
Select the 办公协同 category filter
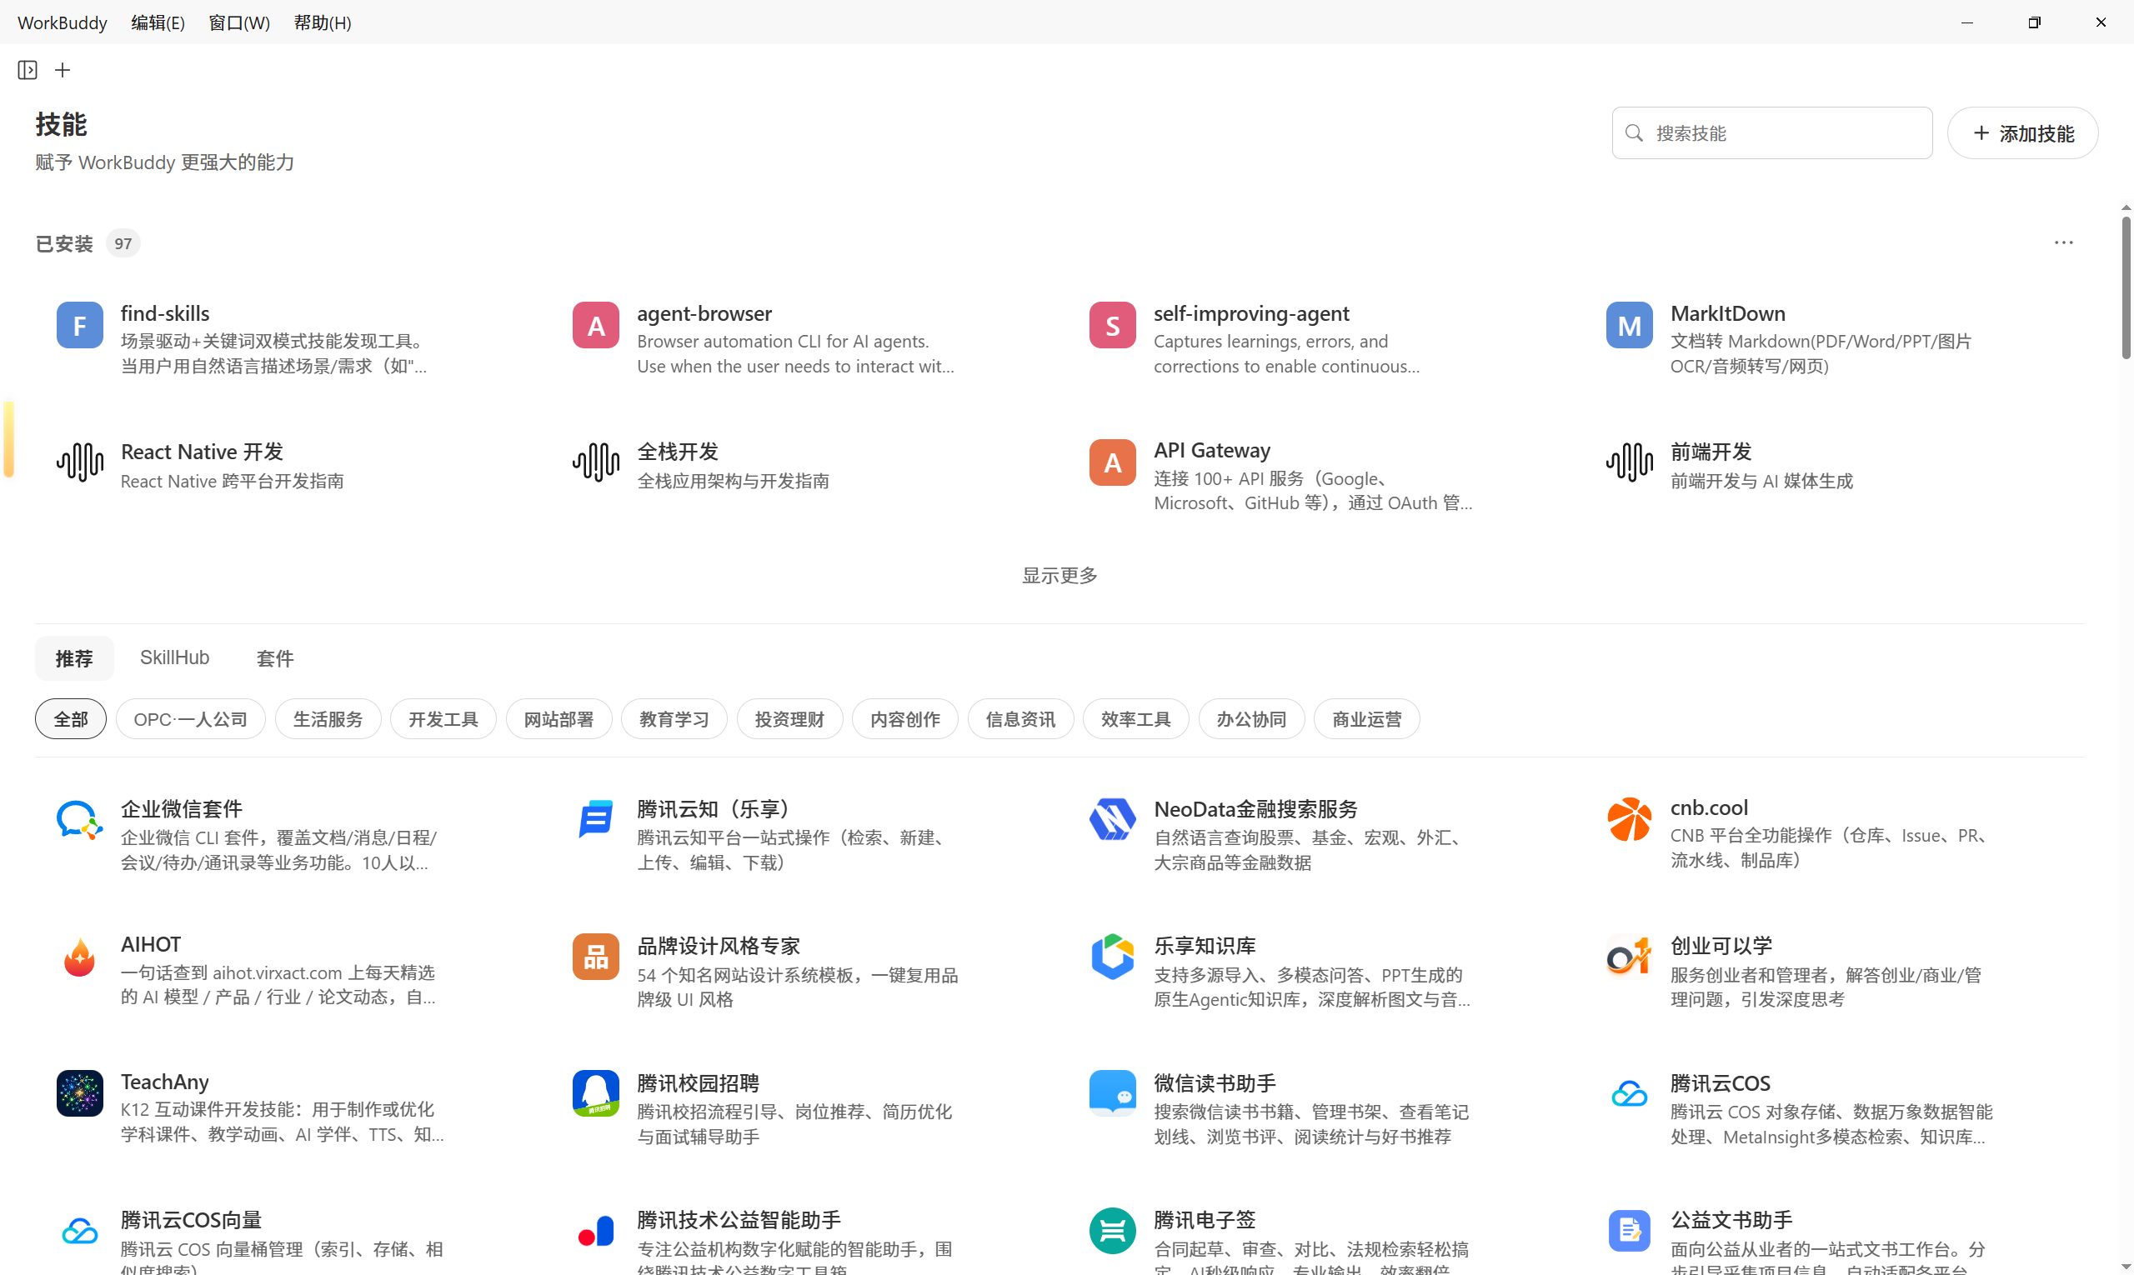pyautogui.click(x=1251, y=719)
